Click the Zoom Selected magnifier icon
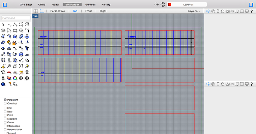The height and width of the screenshot is (134, 256). tap(27, 66)
